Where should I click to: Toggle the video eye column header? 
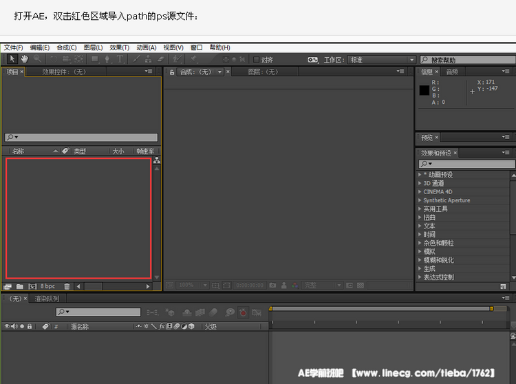pyautogui.click(x=7, y=326)
